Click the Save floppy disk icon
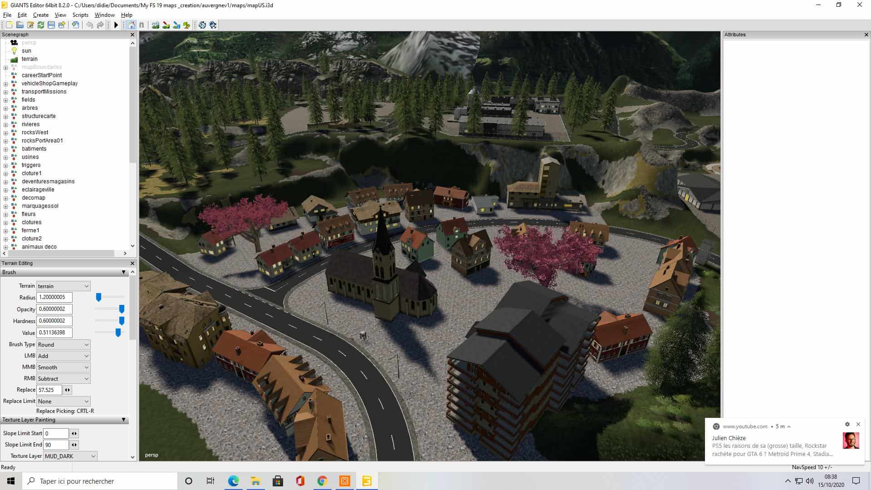This screenshot has height=490, width=871. (x=51, y=25)
